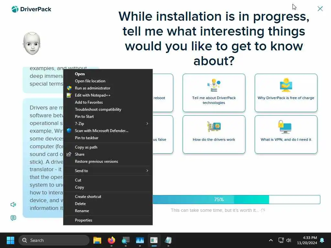Image resolution: width=331 pixels, height=248 pixels.
Task: Click the taskbar Search box
Action: 54,240
